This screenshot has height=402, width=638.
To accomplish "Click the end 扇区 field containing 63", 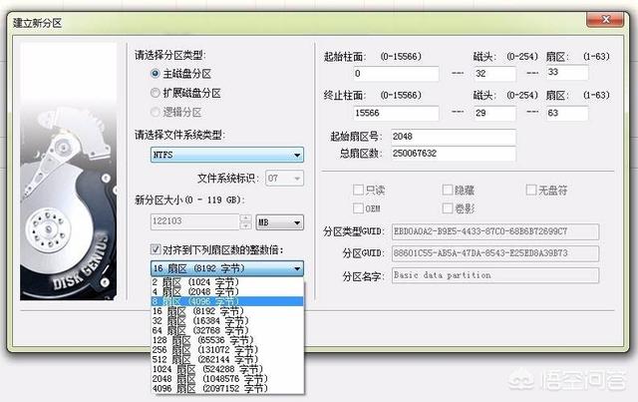I will pyautogui.click(x=567, y=113).
